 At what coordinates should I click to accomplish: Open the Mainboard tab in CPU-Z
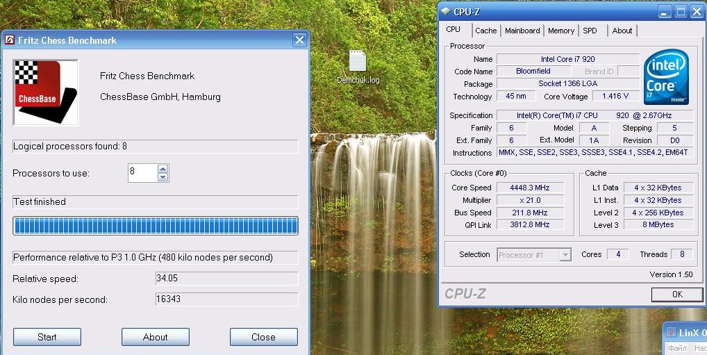point(522,31)
